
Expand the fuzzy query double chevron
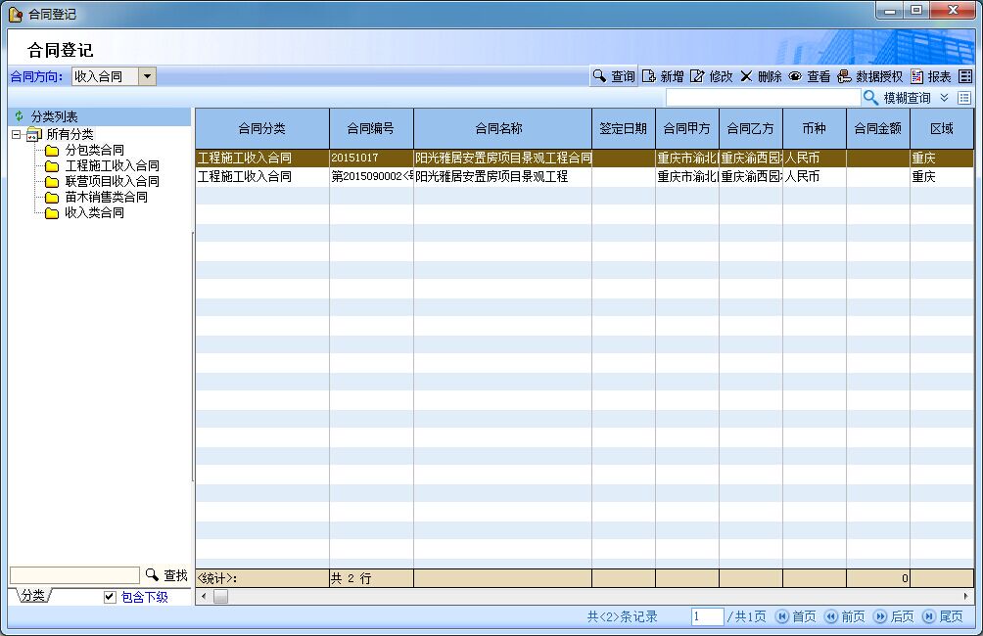pos(945,98)
